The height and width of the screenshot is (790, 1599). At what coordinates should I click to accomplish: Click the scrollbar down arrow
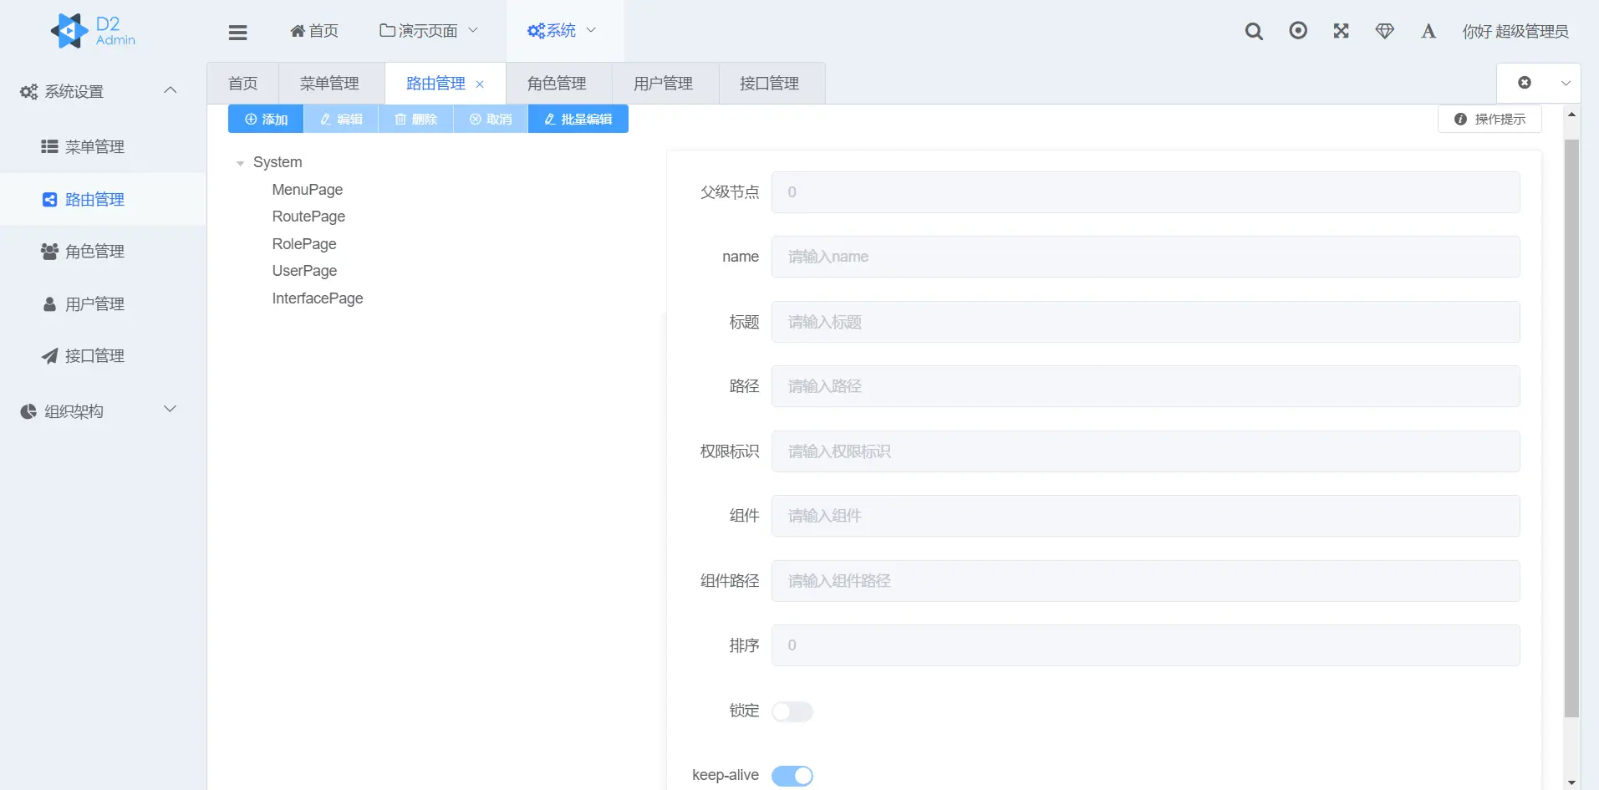pyautogui.click(x=1571, y=782)
